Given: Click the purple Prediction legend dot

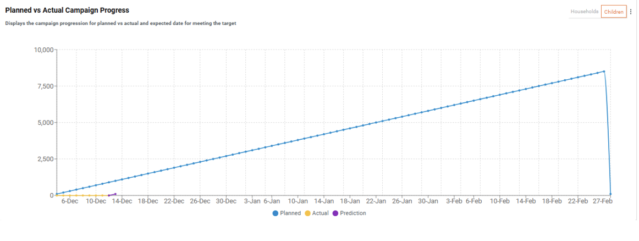Looking at the screenshot, I should [x=335, y=213].
